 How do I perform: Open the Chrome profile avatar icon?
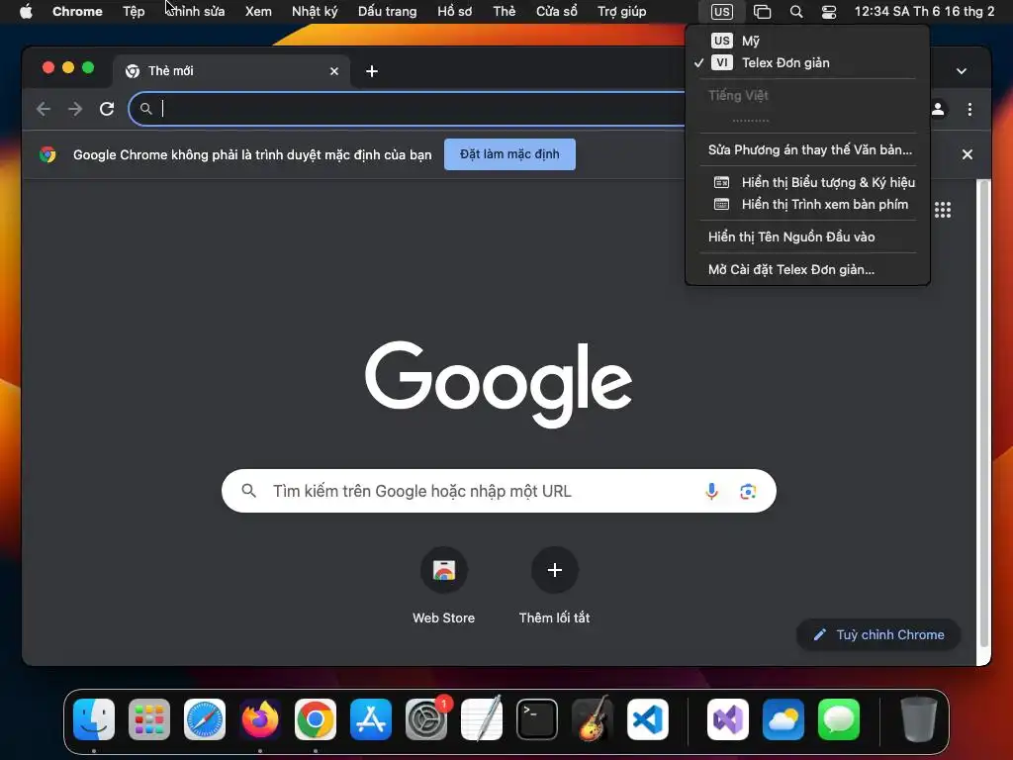tap(938, 109)
